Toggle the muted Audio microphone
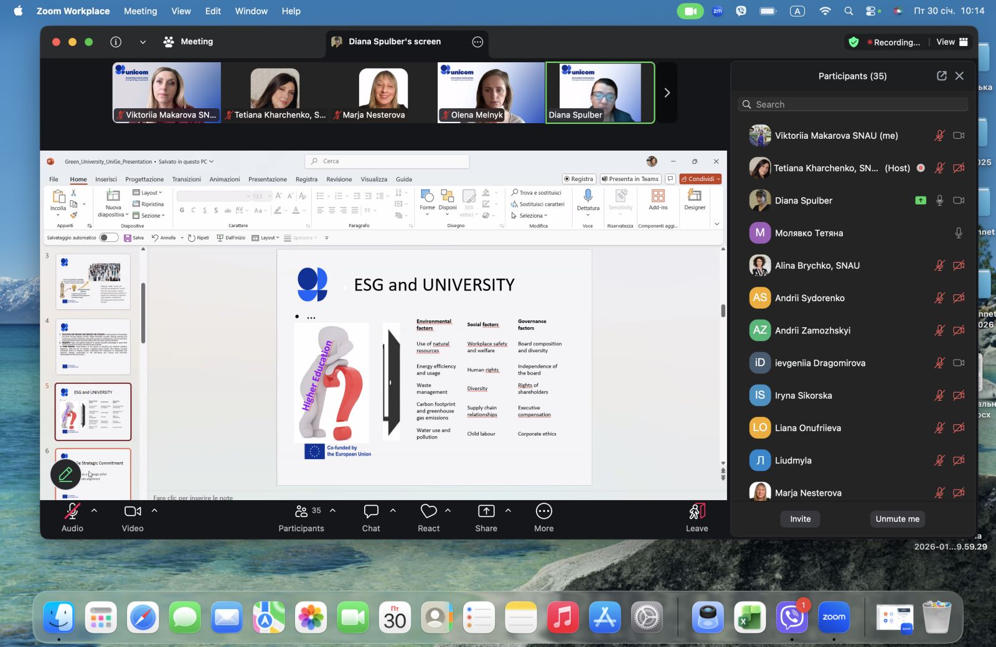Screen dimensions: 996x647 [x=72, y=511]
